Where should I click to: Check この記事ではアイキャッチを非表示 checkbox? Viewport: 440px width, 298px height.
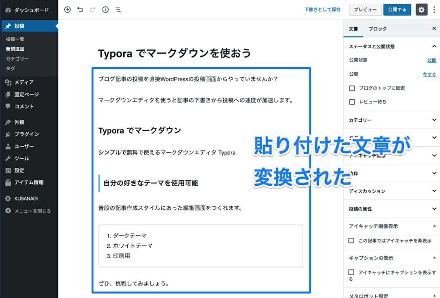[351, 240]
